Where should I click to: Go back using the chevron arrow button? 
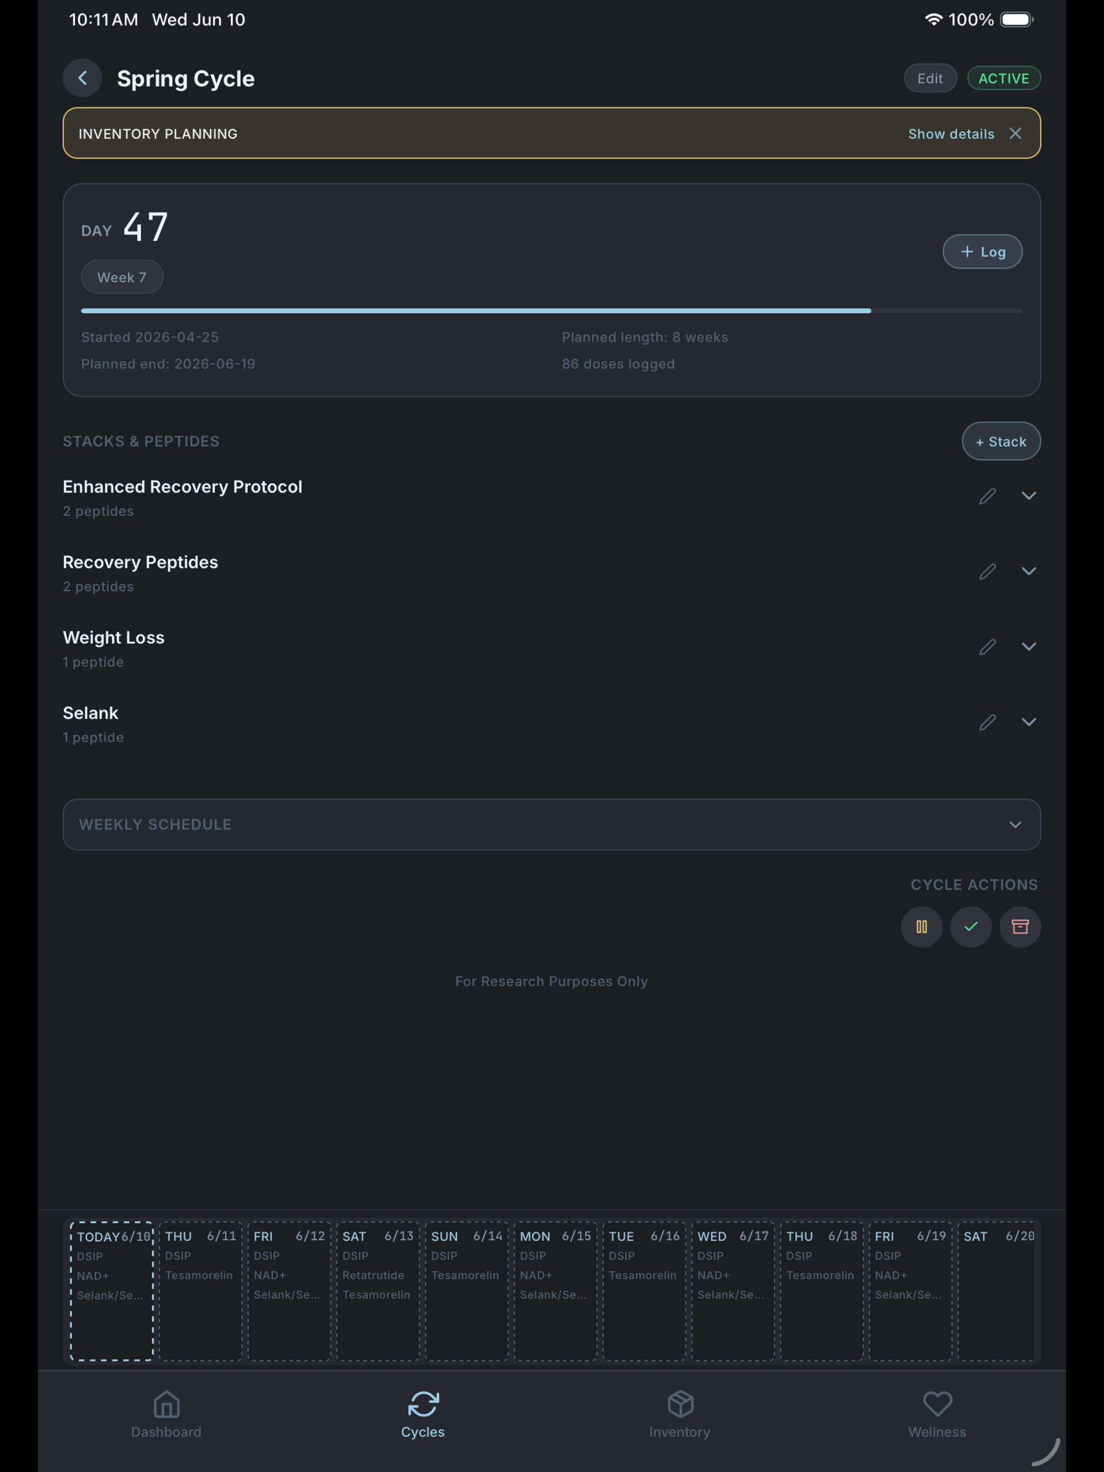(x=82, y=79)
